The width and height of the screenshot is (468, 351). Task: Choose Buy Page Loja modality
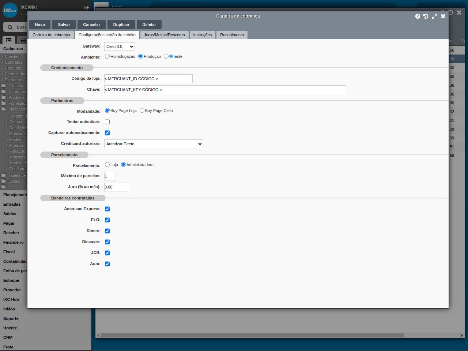click(107, 111)
